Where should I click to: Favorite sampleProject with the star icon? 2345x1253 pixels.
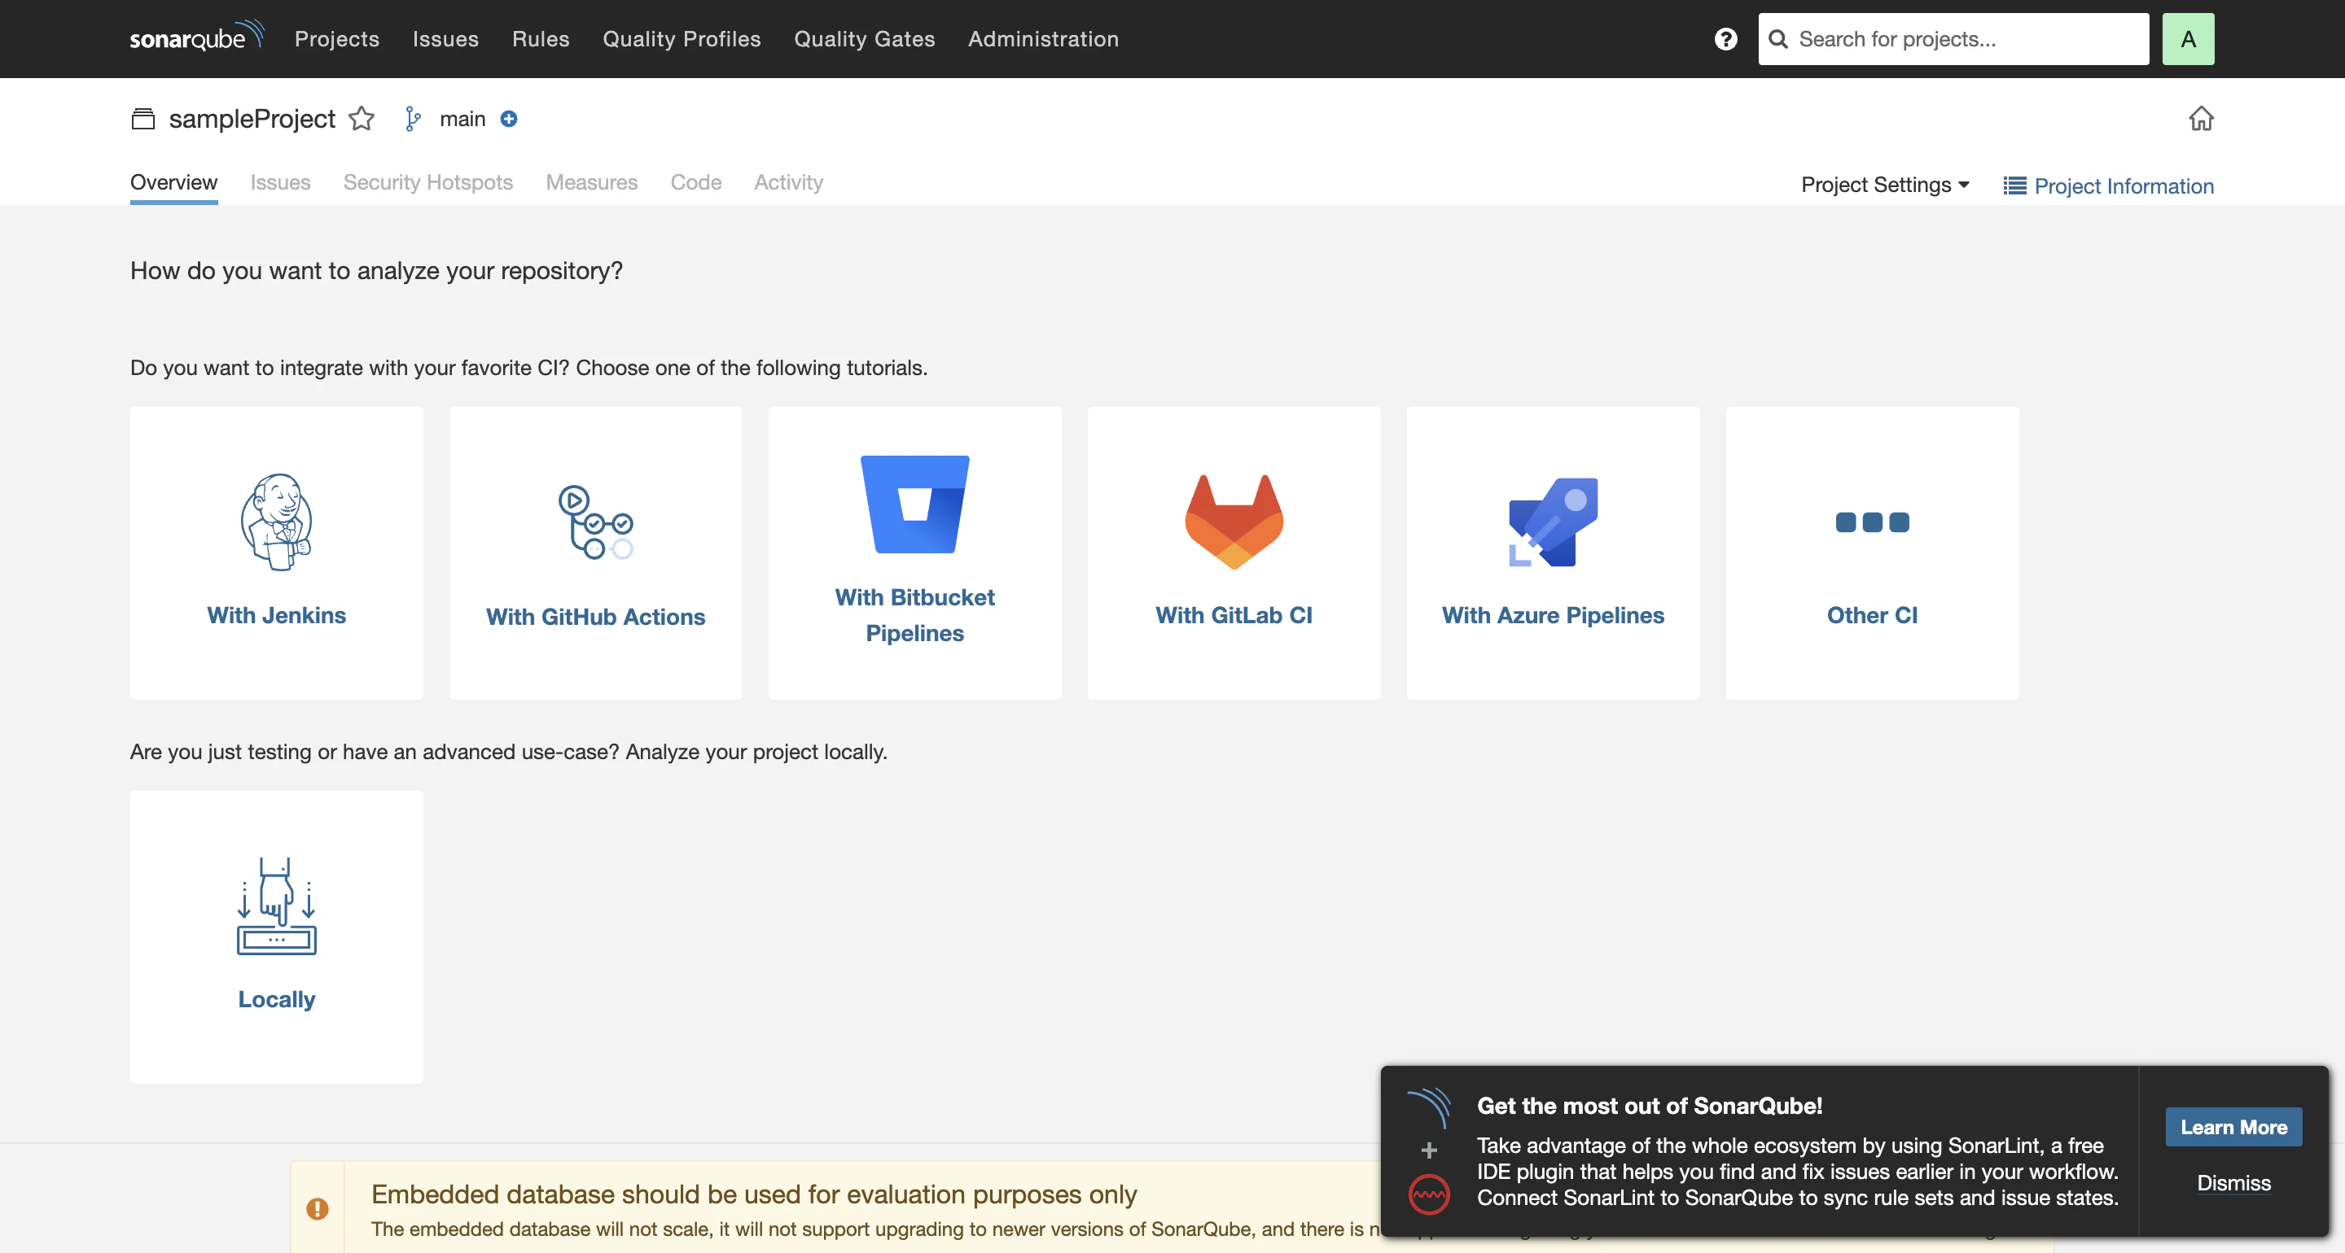tap(362, 120)
